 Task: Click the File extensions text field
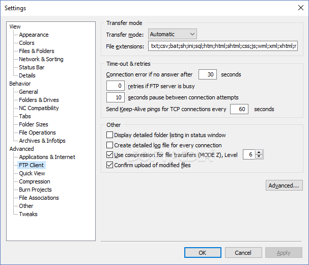coord(223,46)
